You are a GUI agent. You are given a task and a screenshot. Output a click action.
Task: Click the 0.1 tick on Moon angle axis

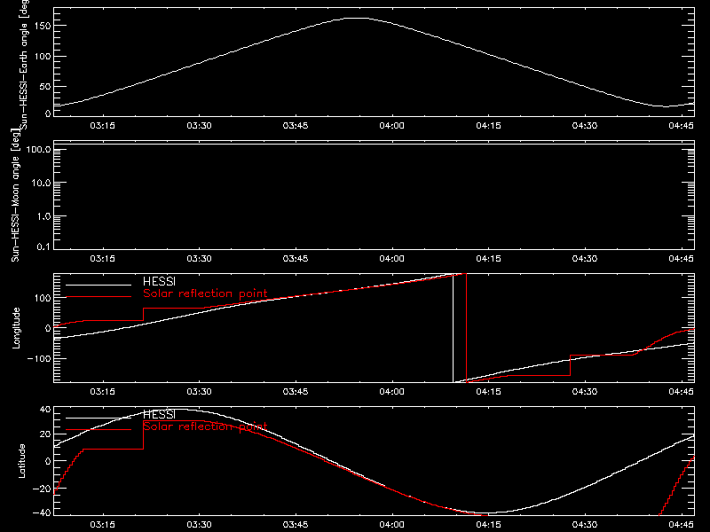(43, 246)
